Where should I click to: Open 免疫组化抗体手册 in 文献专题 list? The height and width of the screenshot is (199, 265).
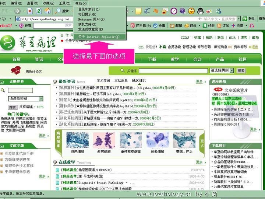click(19, 153)
